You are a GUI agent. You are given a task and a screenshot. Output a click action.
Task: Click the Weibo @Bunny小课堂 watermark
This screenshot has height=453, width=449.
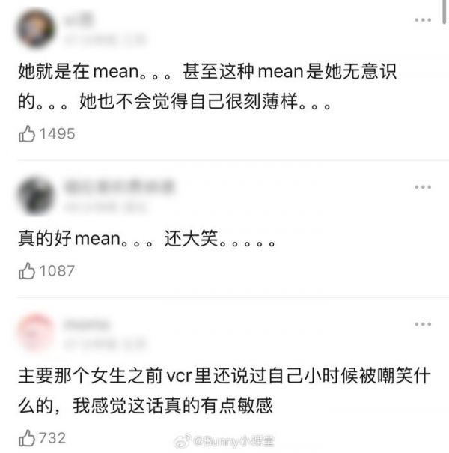[x=224, y=441]
